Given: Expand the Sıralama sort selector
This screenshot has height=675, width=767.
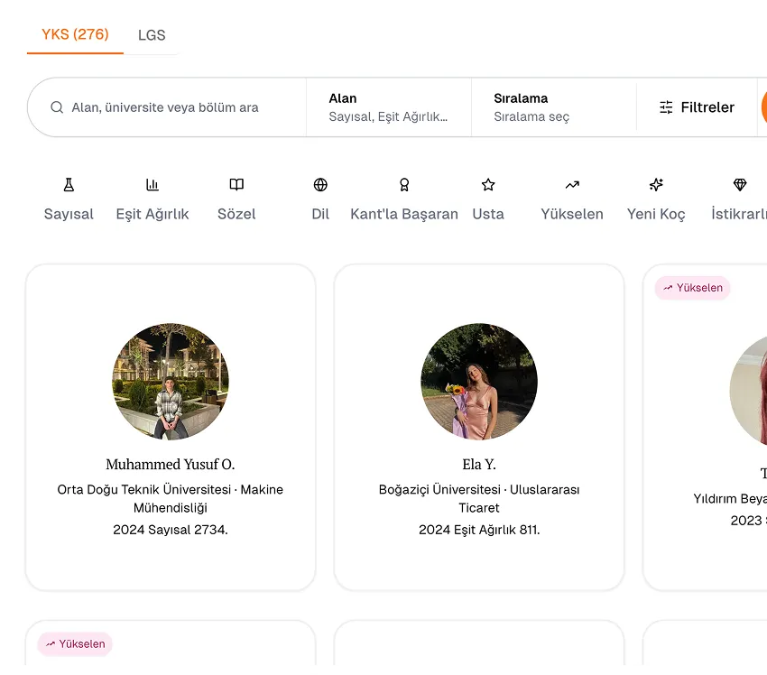Looking at the screenshot, I should pyautogui.click(x=553, y=107).
